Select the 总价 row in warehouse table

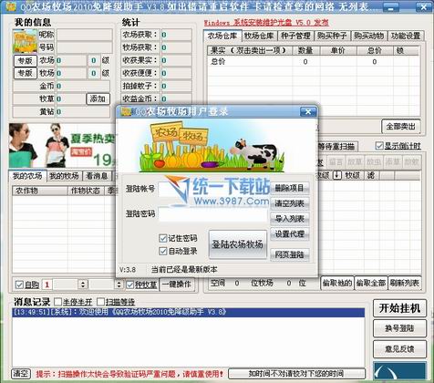[x=313, y=62]
